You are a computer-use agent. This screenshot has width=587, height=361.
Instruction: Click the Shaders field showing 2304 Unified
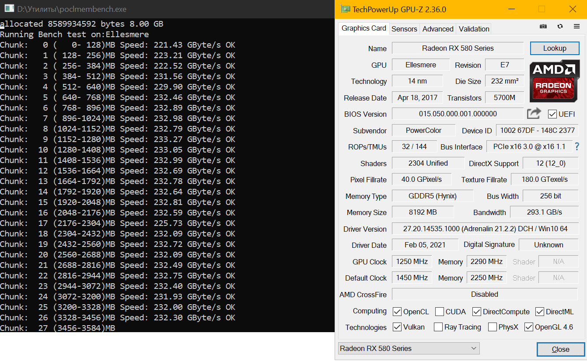click(428, 163)
